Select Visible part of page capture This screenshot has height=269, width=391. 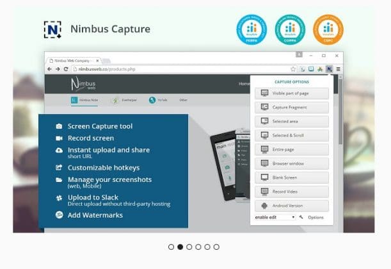point(292,94)
